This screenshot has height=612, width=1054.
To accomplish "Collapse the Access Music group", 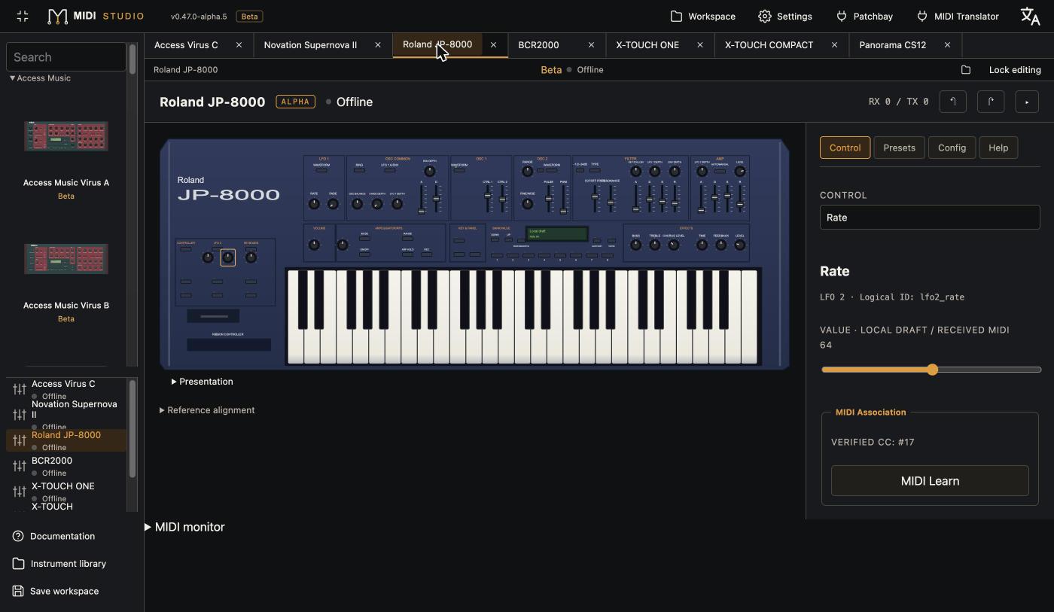I will [x=40, y=78].
